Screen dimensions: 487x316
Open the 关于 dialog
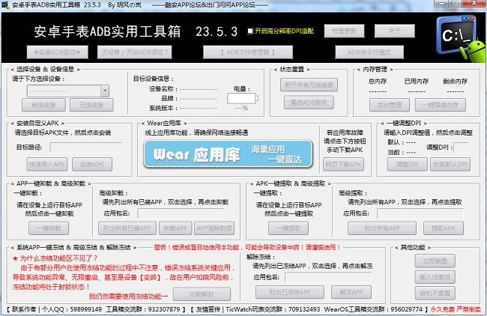[396, 31]
